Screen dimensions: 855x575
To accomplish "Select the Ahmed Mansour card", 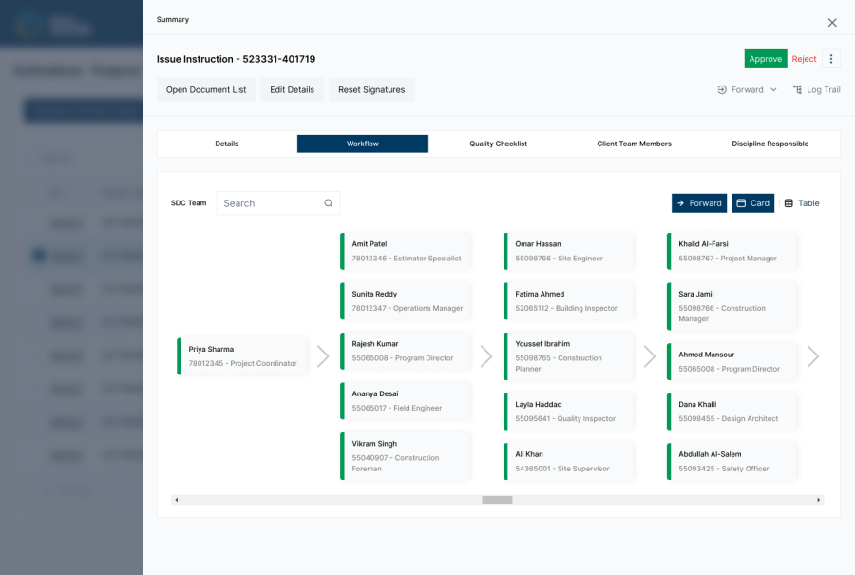I will tap(731, 362).
